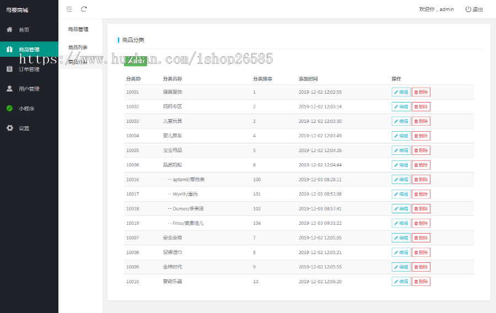Click the welcome admin text
Viewport: 496px width, 313px height.
click(436, 9)
